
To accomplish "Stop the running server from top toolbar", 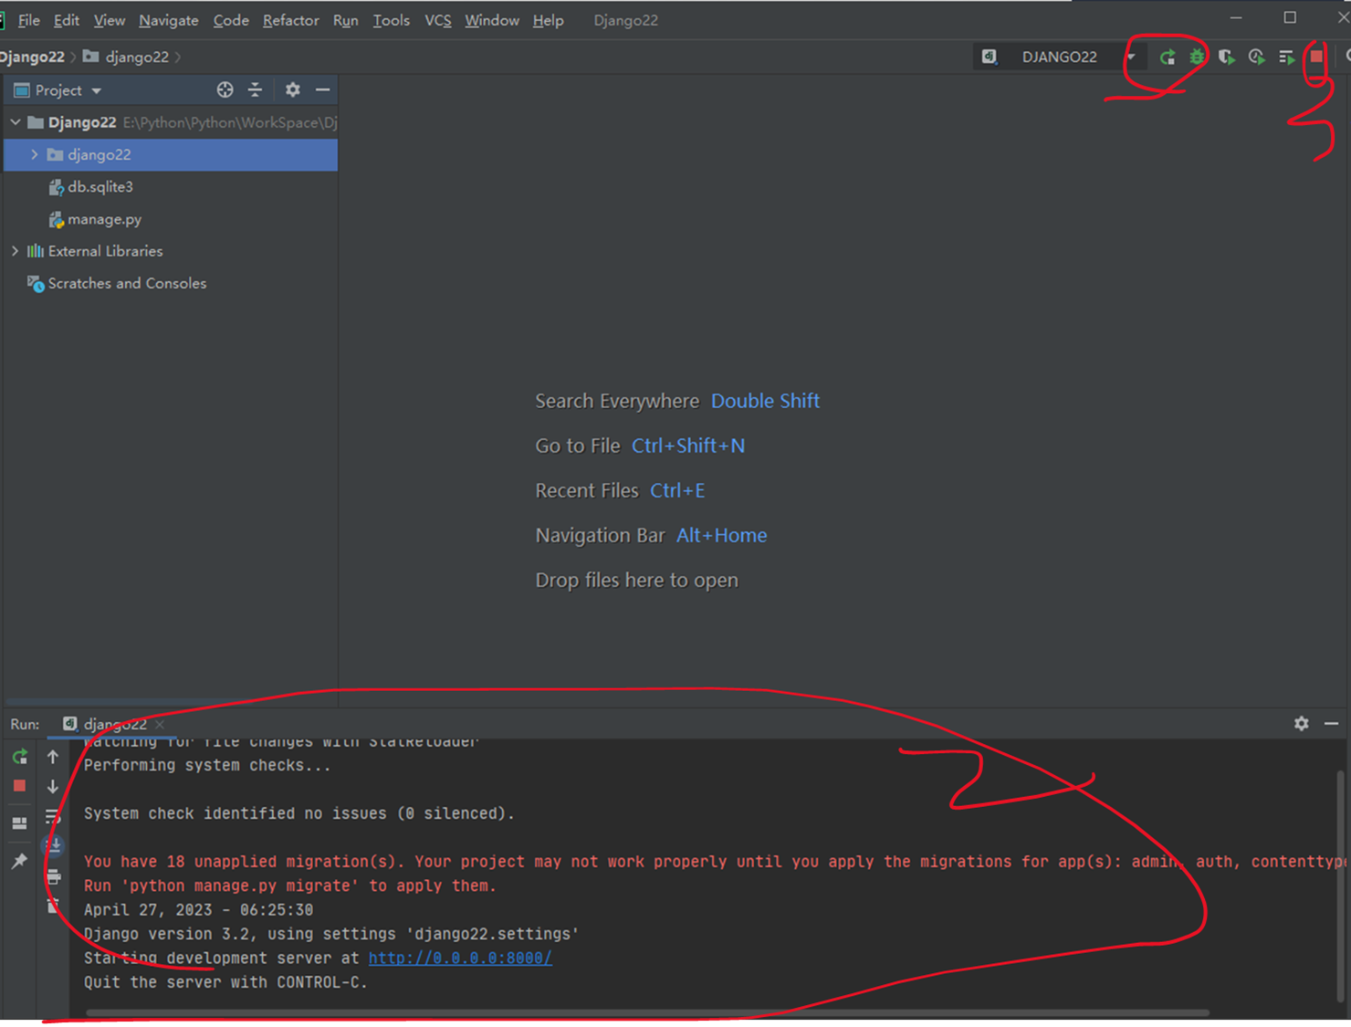I will point(1316,57).
